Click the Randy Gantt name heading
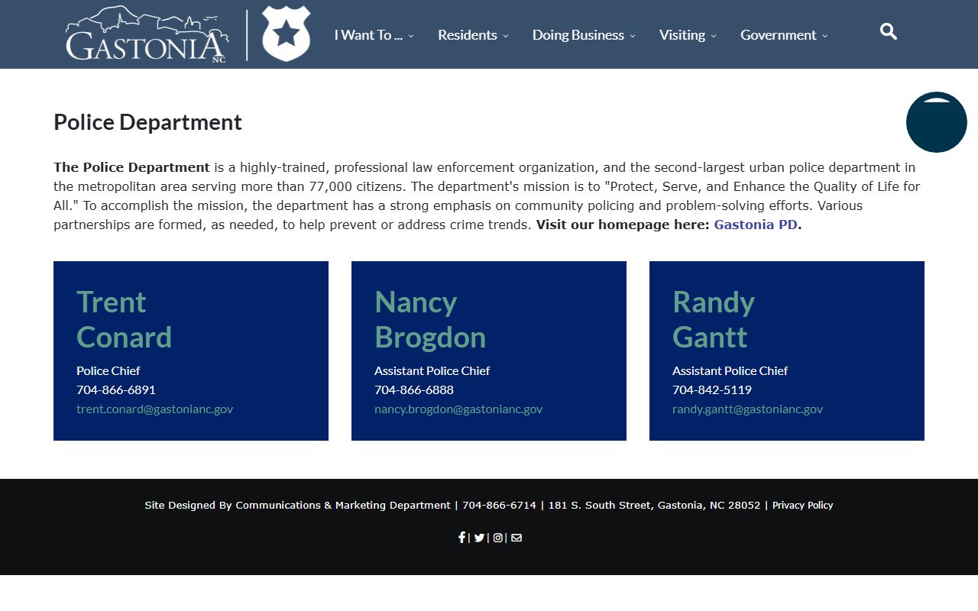 [x=713, y=319]
